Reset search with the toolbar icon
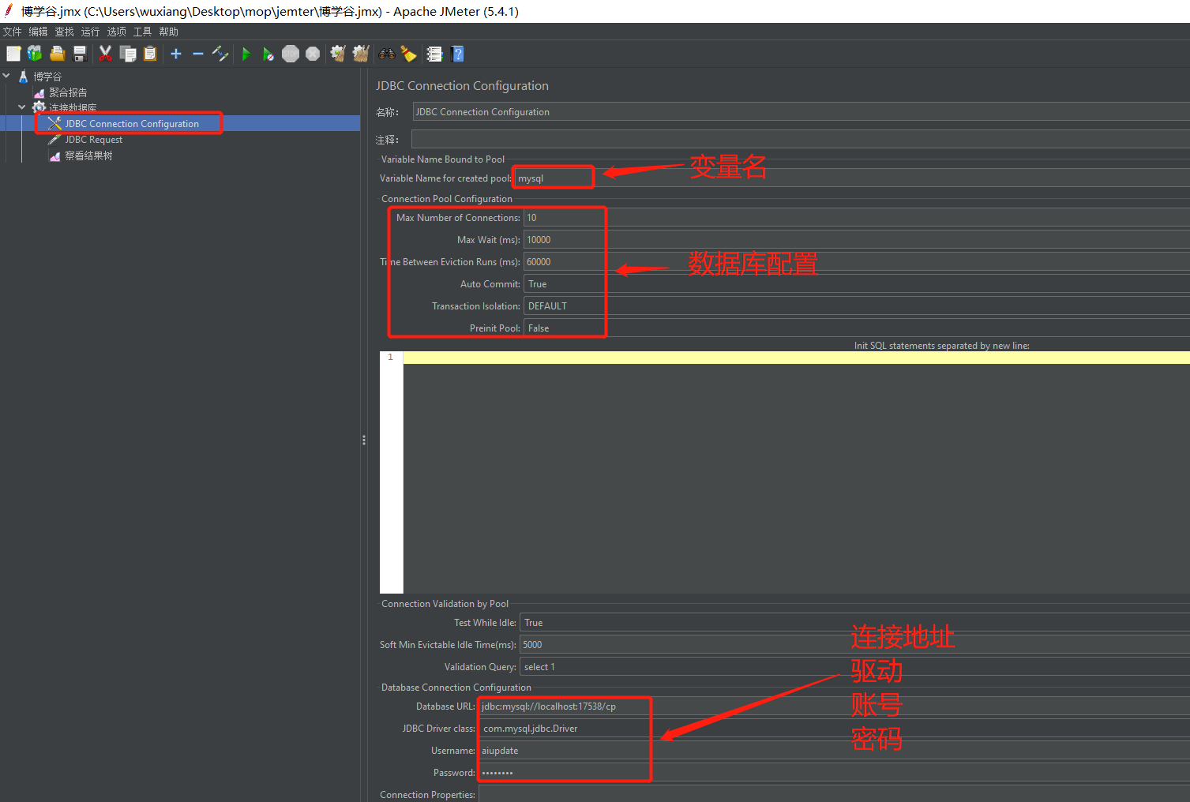 408,54
